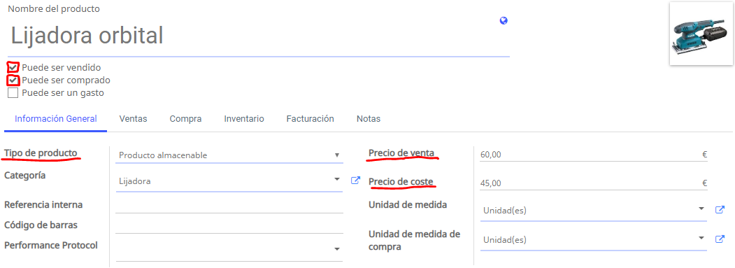Open the external link icon next to Categoría
The width and height of the screenshot is (735, 268).
coord(355,181)
